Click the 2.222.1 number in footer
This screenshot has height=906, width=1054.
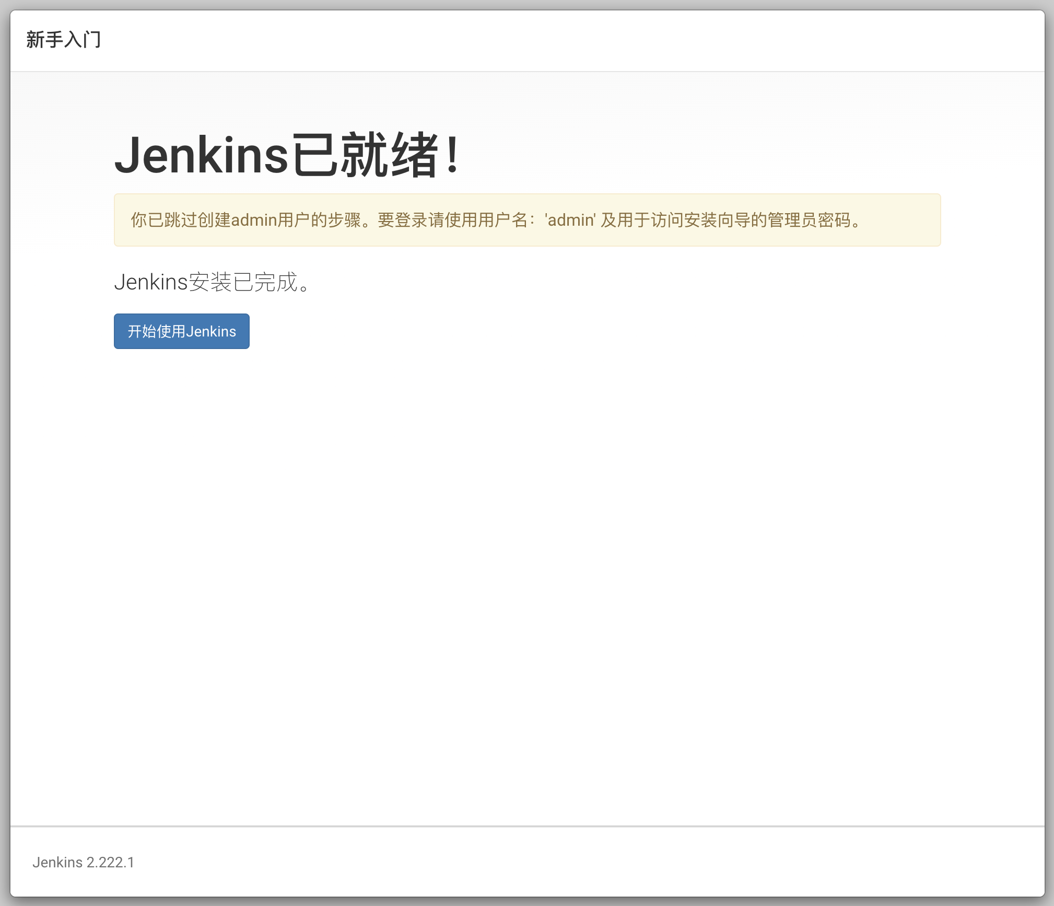(110, 862)
